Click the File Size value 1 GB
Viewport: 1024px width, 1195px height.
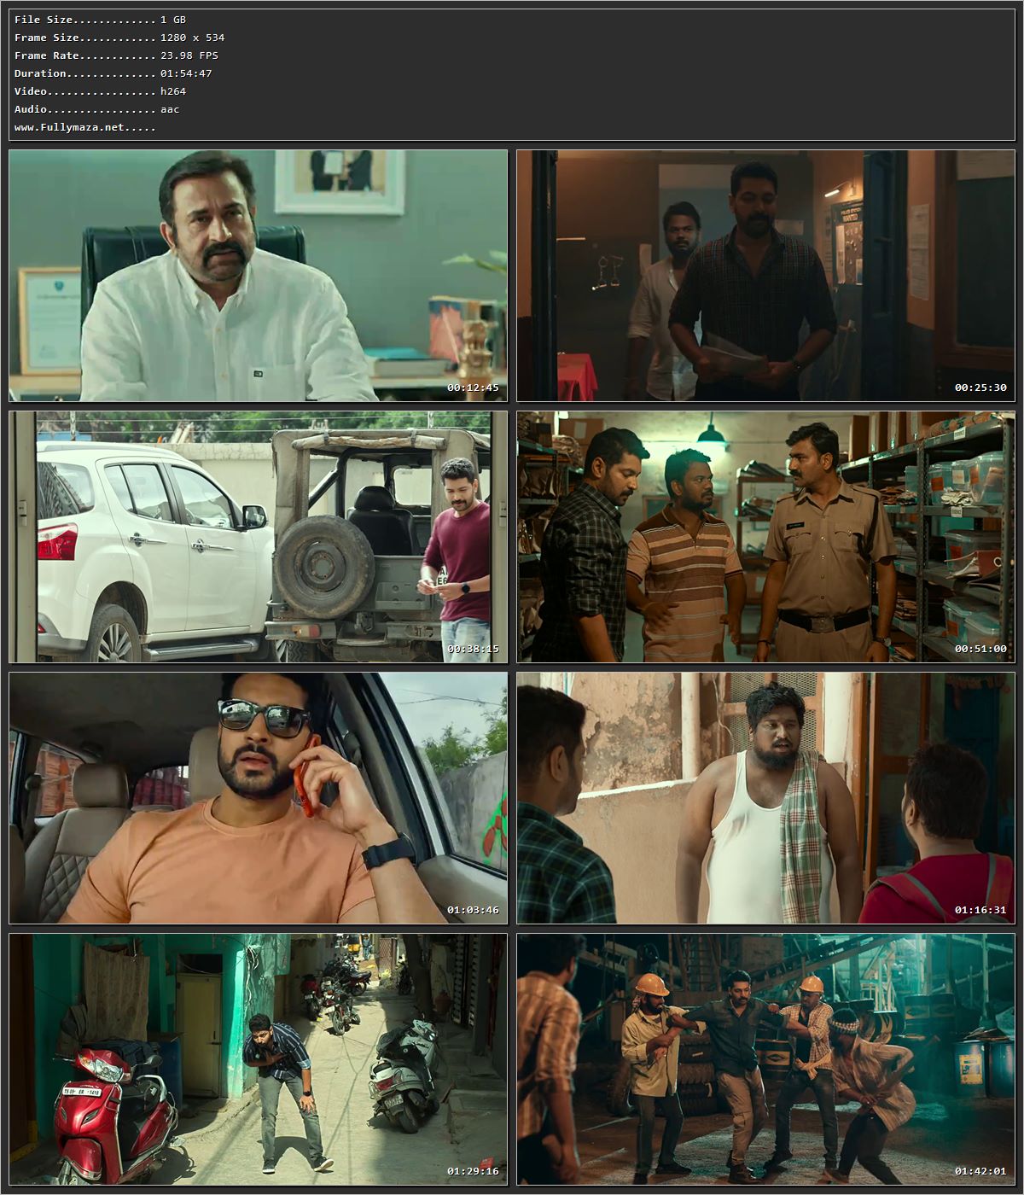tap(173, 20)
